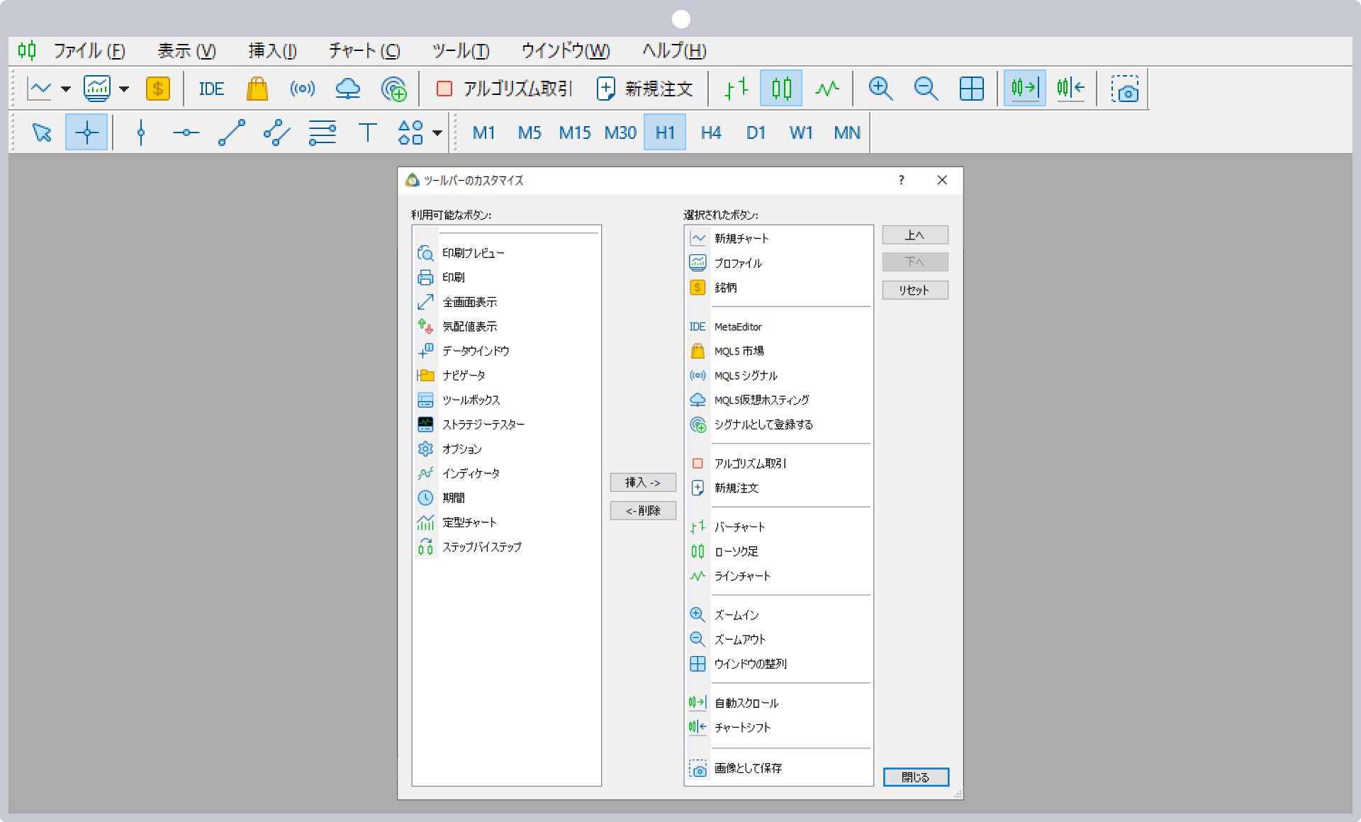Toggle auto scroll toolbar icon
Screen dimensions: 1361x822
pos(1024,89)
